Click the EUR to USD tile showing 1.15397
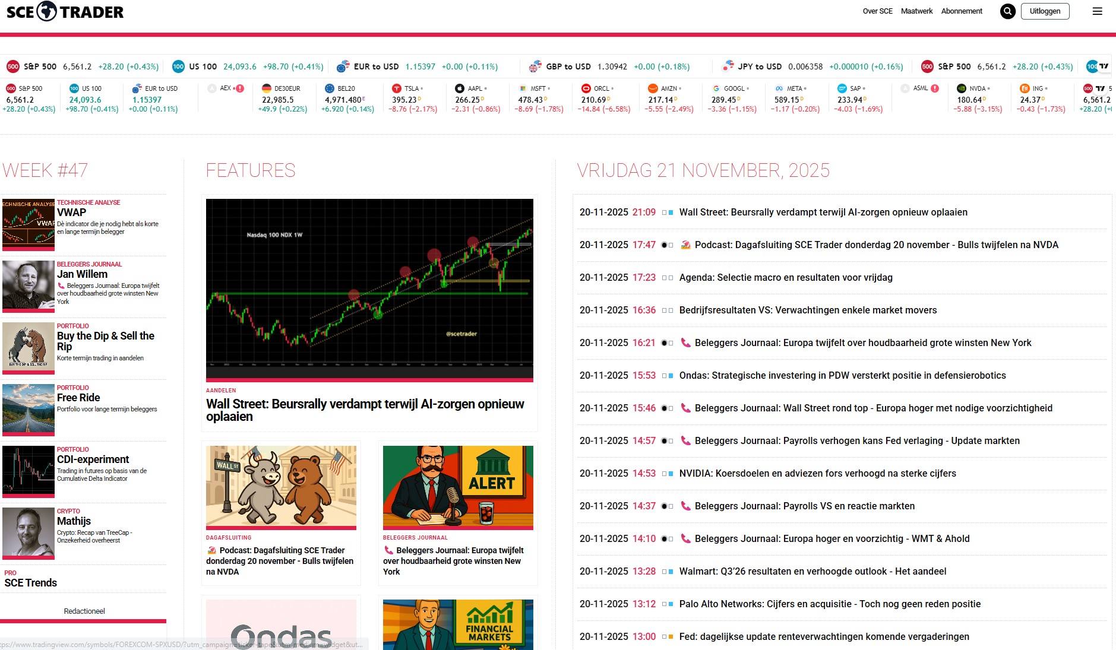This screenshot has height=650, width=1116. [x=154, y=98]
